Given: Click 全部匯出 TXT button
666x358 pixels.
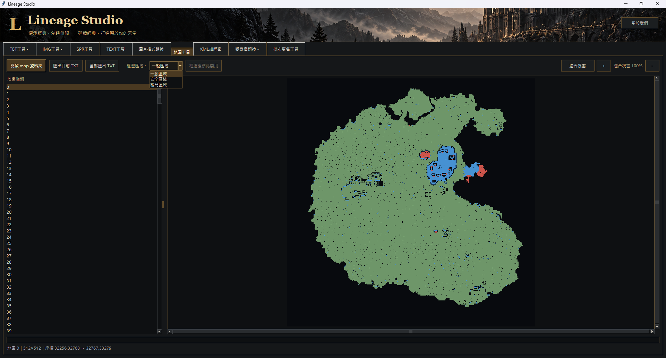Looking at the screenshot, I should [102, 66].
